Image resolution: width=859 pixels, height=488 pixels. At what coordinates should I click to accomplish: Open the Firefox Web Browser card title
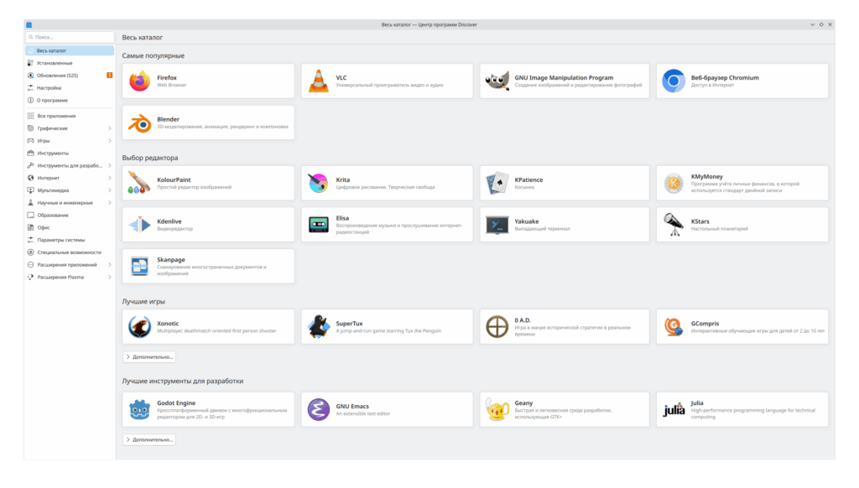(x=167, y=78)
